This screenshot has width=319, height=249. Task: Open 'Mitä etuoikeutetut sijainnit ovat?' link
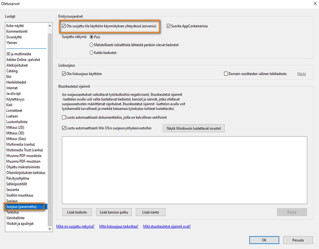pos(167,226)
